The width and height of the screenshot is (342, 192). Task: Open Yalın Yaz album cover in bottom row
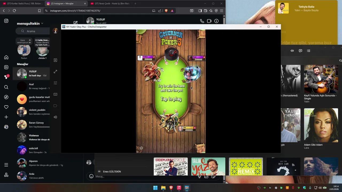(208, 166)
